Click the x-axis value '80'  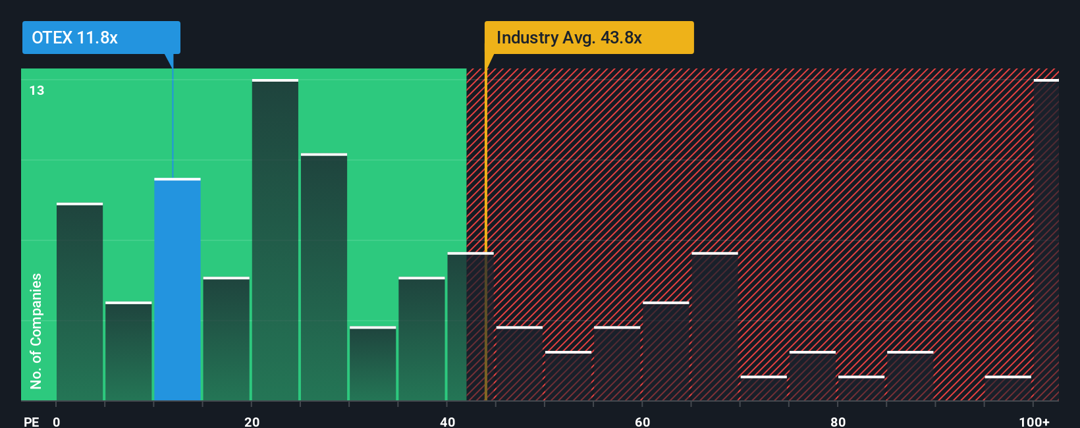pos(838,421)
